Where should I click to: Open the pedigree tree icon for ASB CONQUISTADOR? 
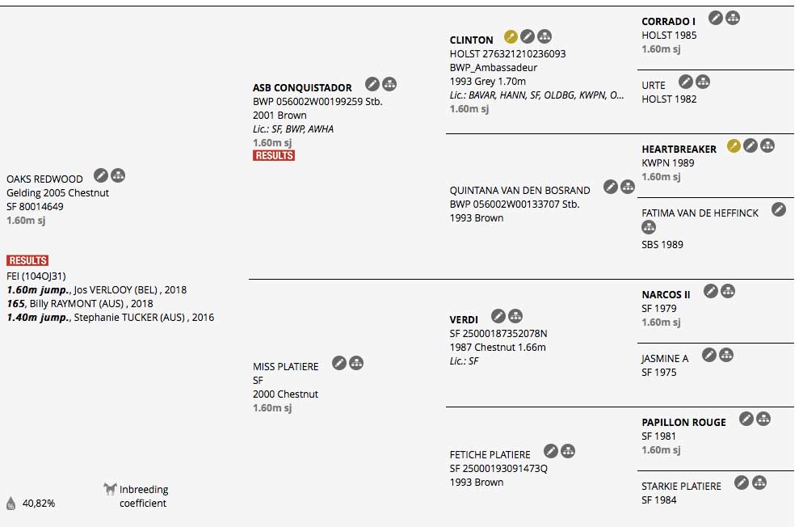tap(389, 84)
